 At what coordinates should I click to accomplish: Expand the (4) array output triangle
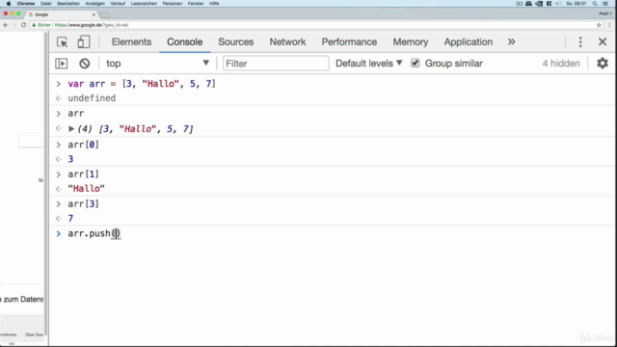click(x=71, y=128)
